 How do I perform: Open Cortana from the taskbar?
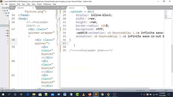[x=15, y=94]
